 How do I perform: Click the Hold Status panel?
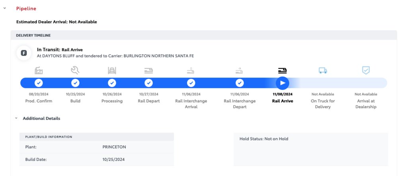tap(311, 149)
